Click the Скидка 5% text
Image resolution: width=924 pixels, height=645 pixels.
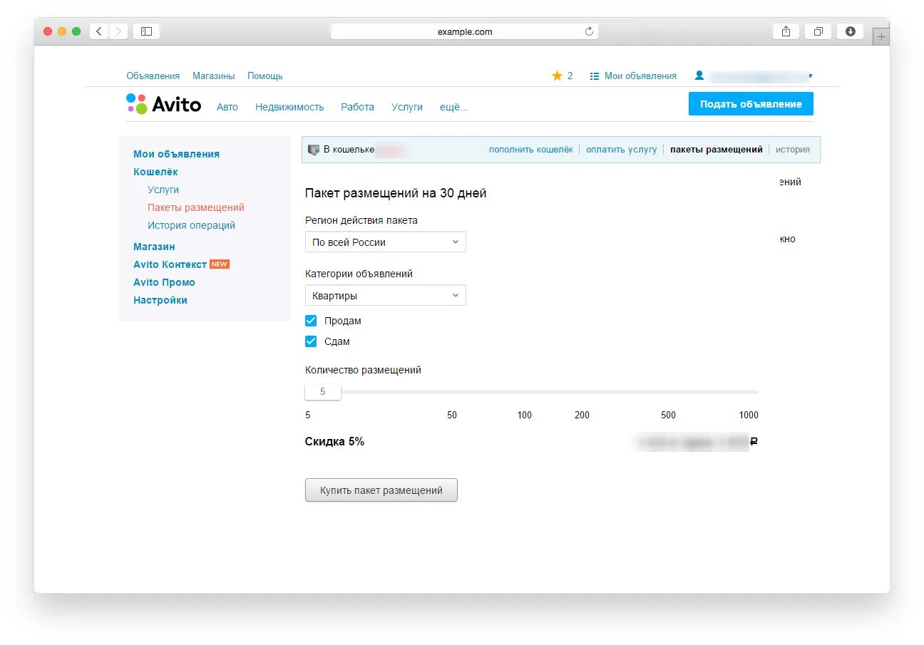click(x=334, y=442)
